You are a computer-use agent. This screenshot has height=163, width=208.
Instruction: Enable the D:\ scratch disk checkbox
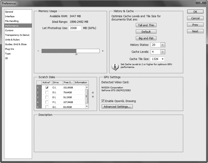click(47, 92)
